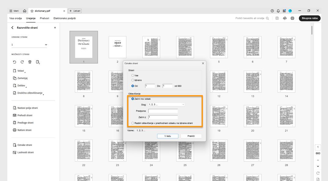Click Lastnosti strani option

click(23, 152)
